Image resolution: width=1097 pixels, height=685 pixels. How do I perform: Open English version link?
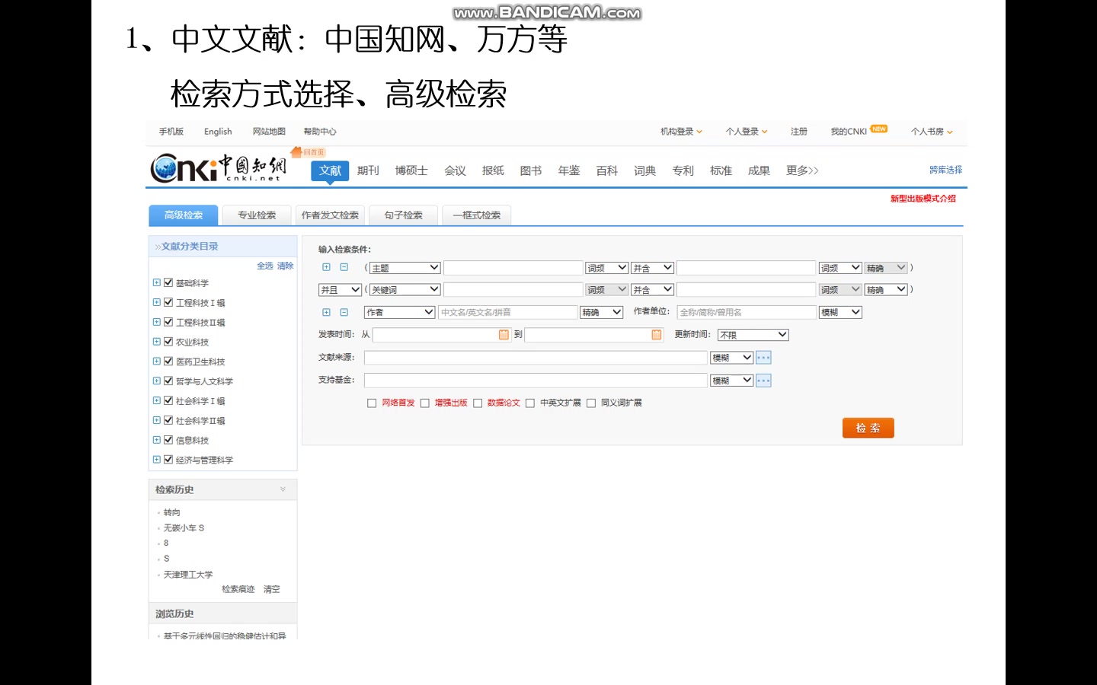[218, 132]
